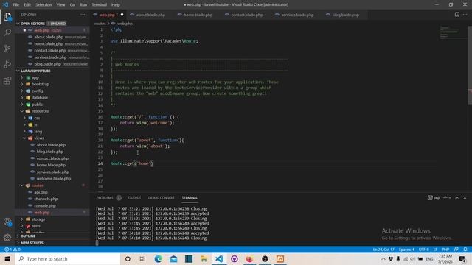Open welcome.blade.php in views folder
The image size is (472, 265).
point(54,178)
